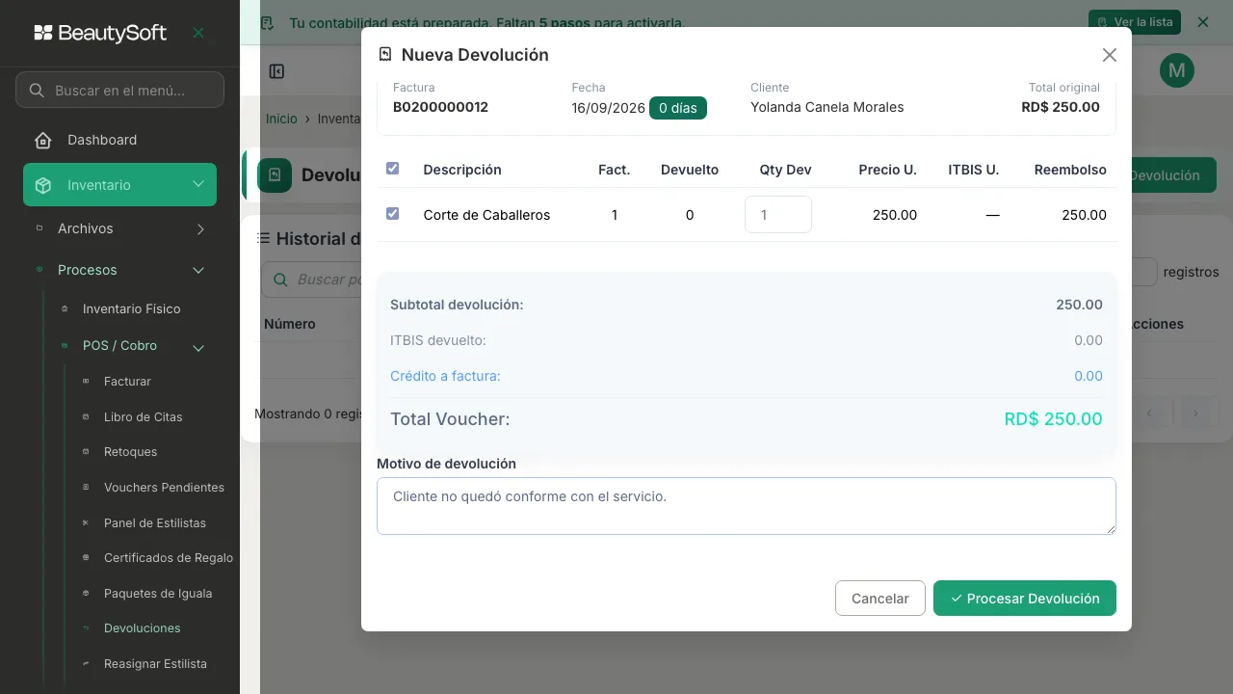Click the Nueva Devolución receipt icon in title
This screenshot has width=1233, height=694.
tap(385, 55)
